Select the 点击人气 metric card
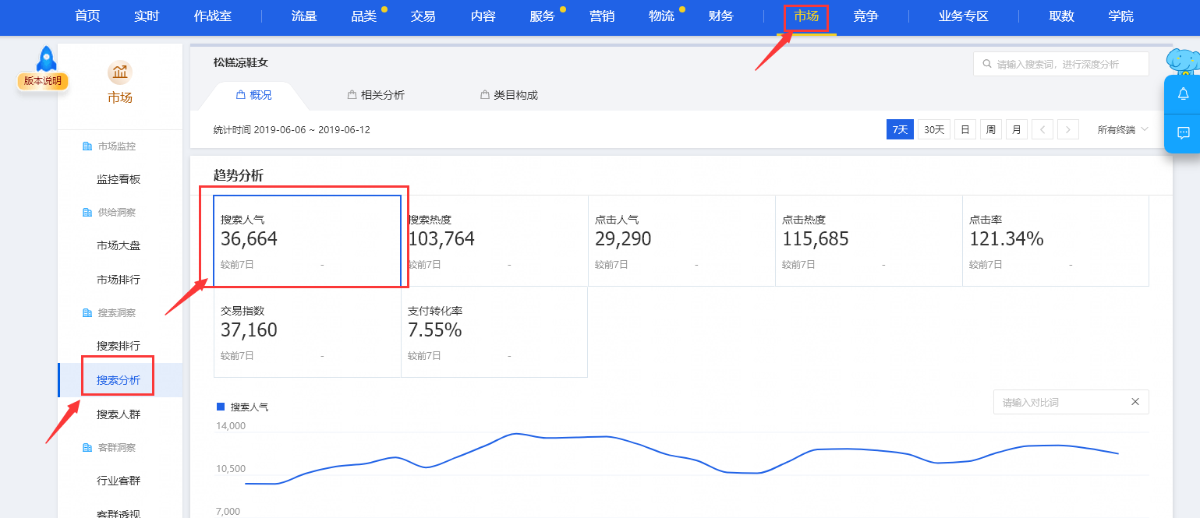This screenshot has height=518, width=1200. [681, 241]
